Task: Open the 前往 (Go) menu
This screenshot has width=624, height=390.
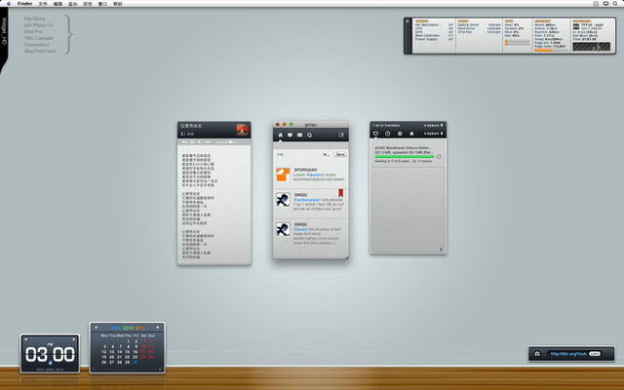Action: pyautogui.click(x=88, y=4)
